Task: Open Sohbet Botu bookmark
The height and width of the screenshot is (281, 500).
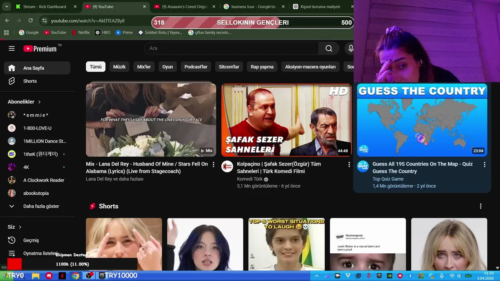Action: [x=161, y=32]
